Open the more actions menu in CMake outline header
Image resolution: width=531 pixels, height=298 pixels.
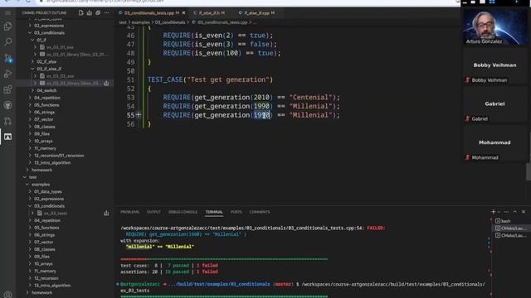pos(107,13)
